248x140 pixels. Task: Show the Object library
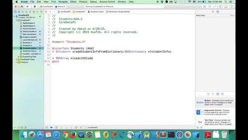point(218,94)
